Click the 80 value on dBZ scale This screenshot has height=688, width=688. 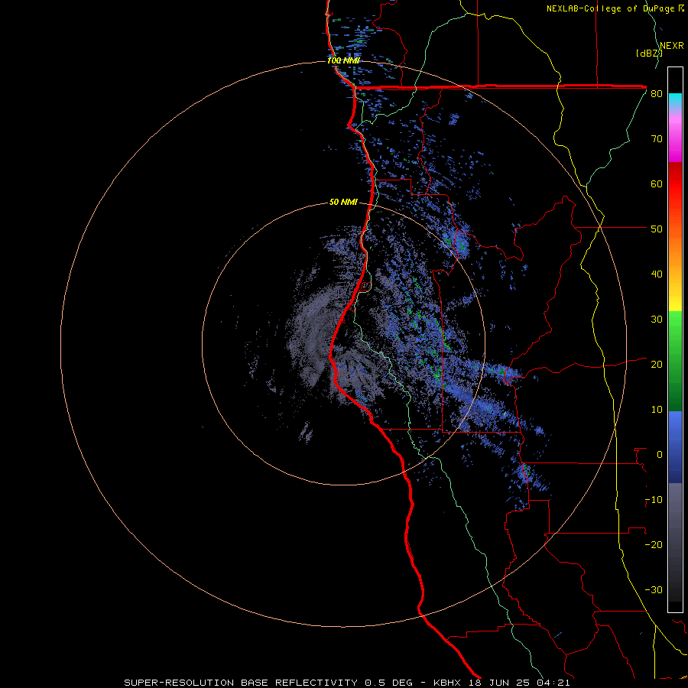coord(657,94)
